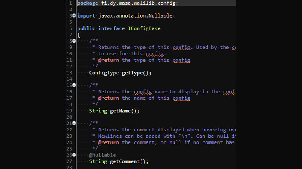Click the @return tag on line 11
Screen dimensions: 302x169
pyautogui.click(x=108, y=60)
